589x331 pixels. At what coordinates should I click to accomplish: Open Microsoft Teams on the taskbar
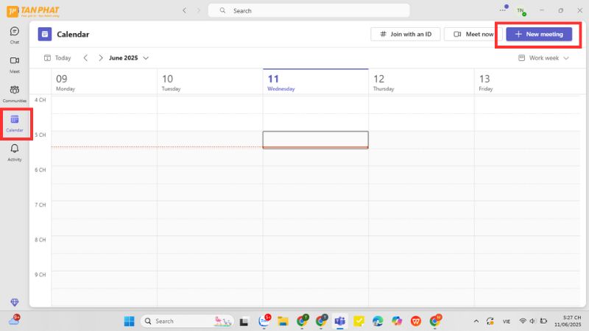tap(340, 321)
